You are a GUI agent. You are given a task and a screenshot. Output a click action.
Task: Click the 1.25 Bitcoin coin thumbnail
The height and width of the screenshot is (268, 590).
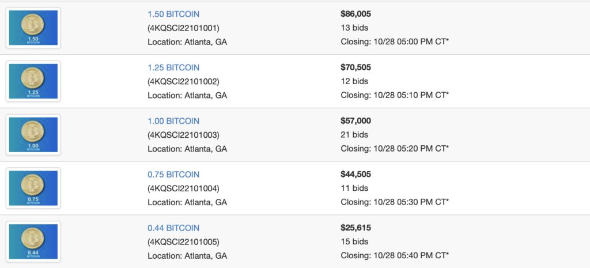(x=33, y=81)
